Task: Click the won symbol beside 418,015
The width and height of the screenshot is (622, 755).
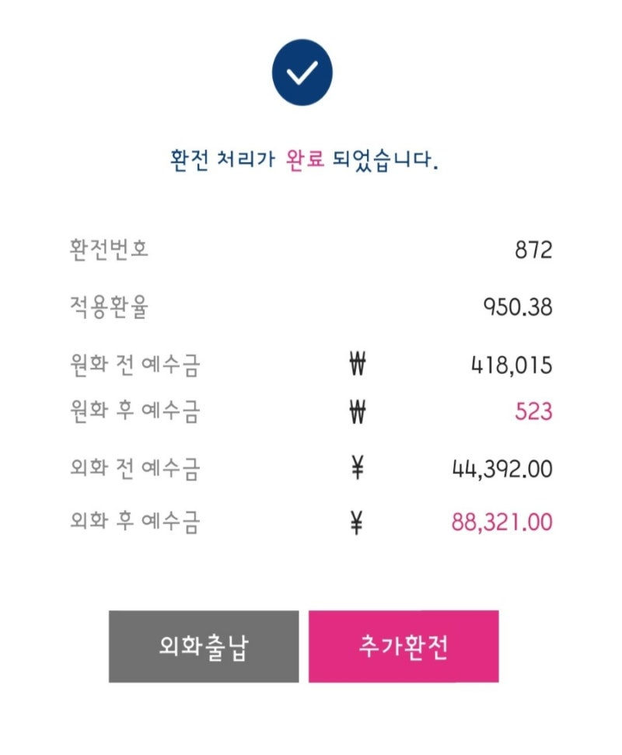Action: click(357, 364)
